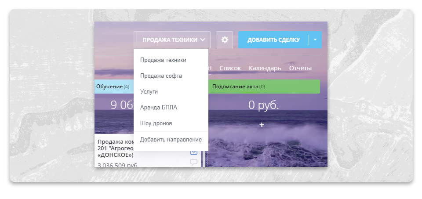Go to the Отчёты tab
The height and width of the screenshot is (199, 422).
(300, 68)
